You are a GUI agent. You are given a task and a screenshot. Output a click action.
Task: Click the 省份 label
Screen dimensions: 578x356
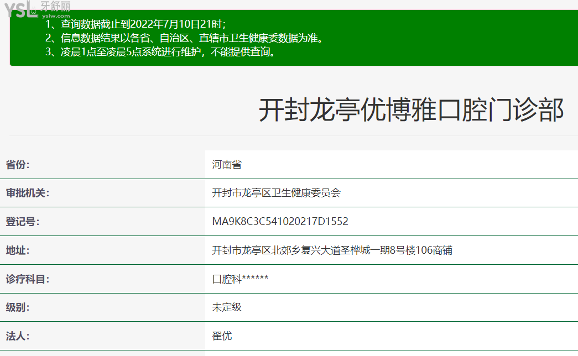18,164
